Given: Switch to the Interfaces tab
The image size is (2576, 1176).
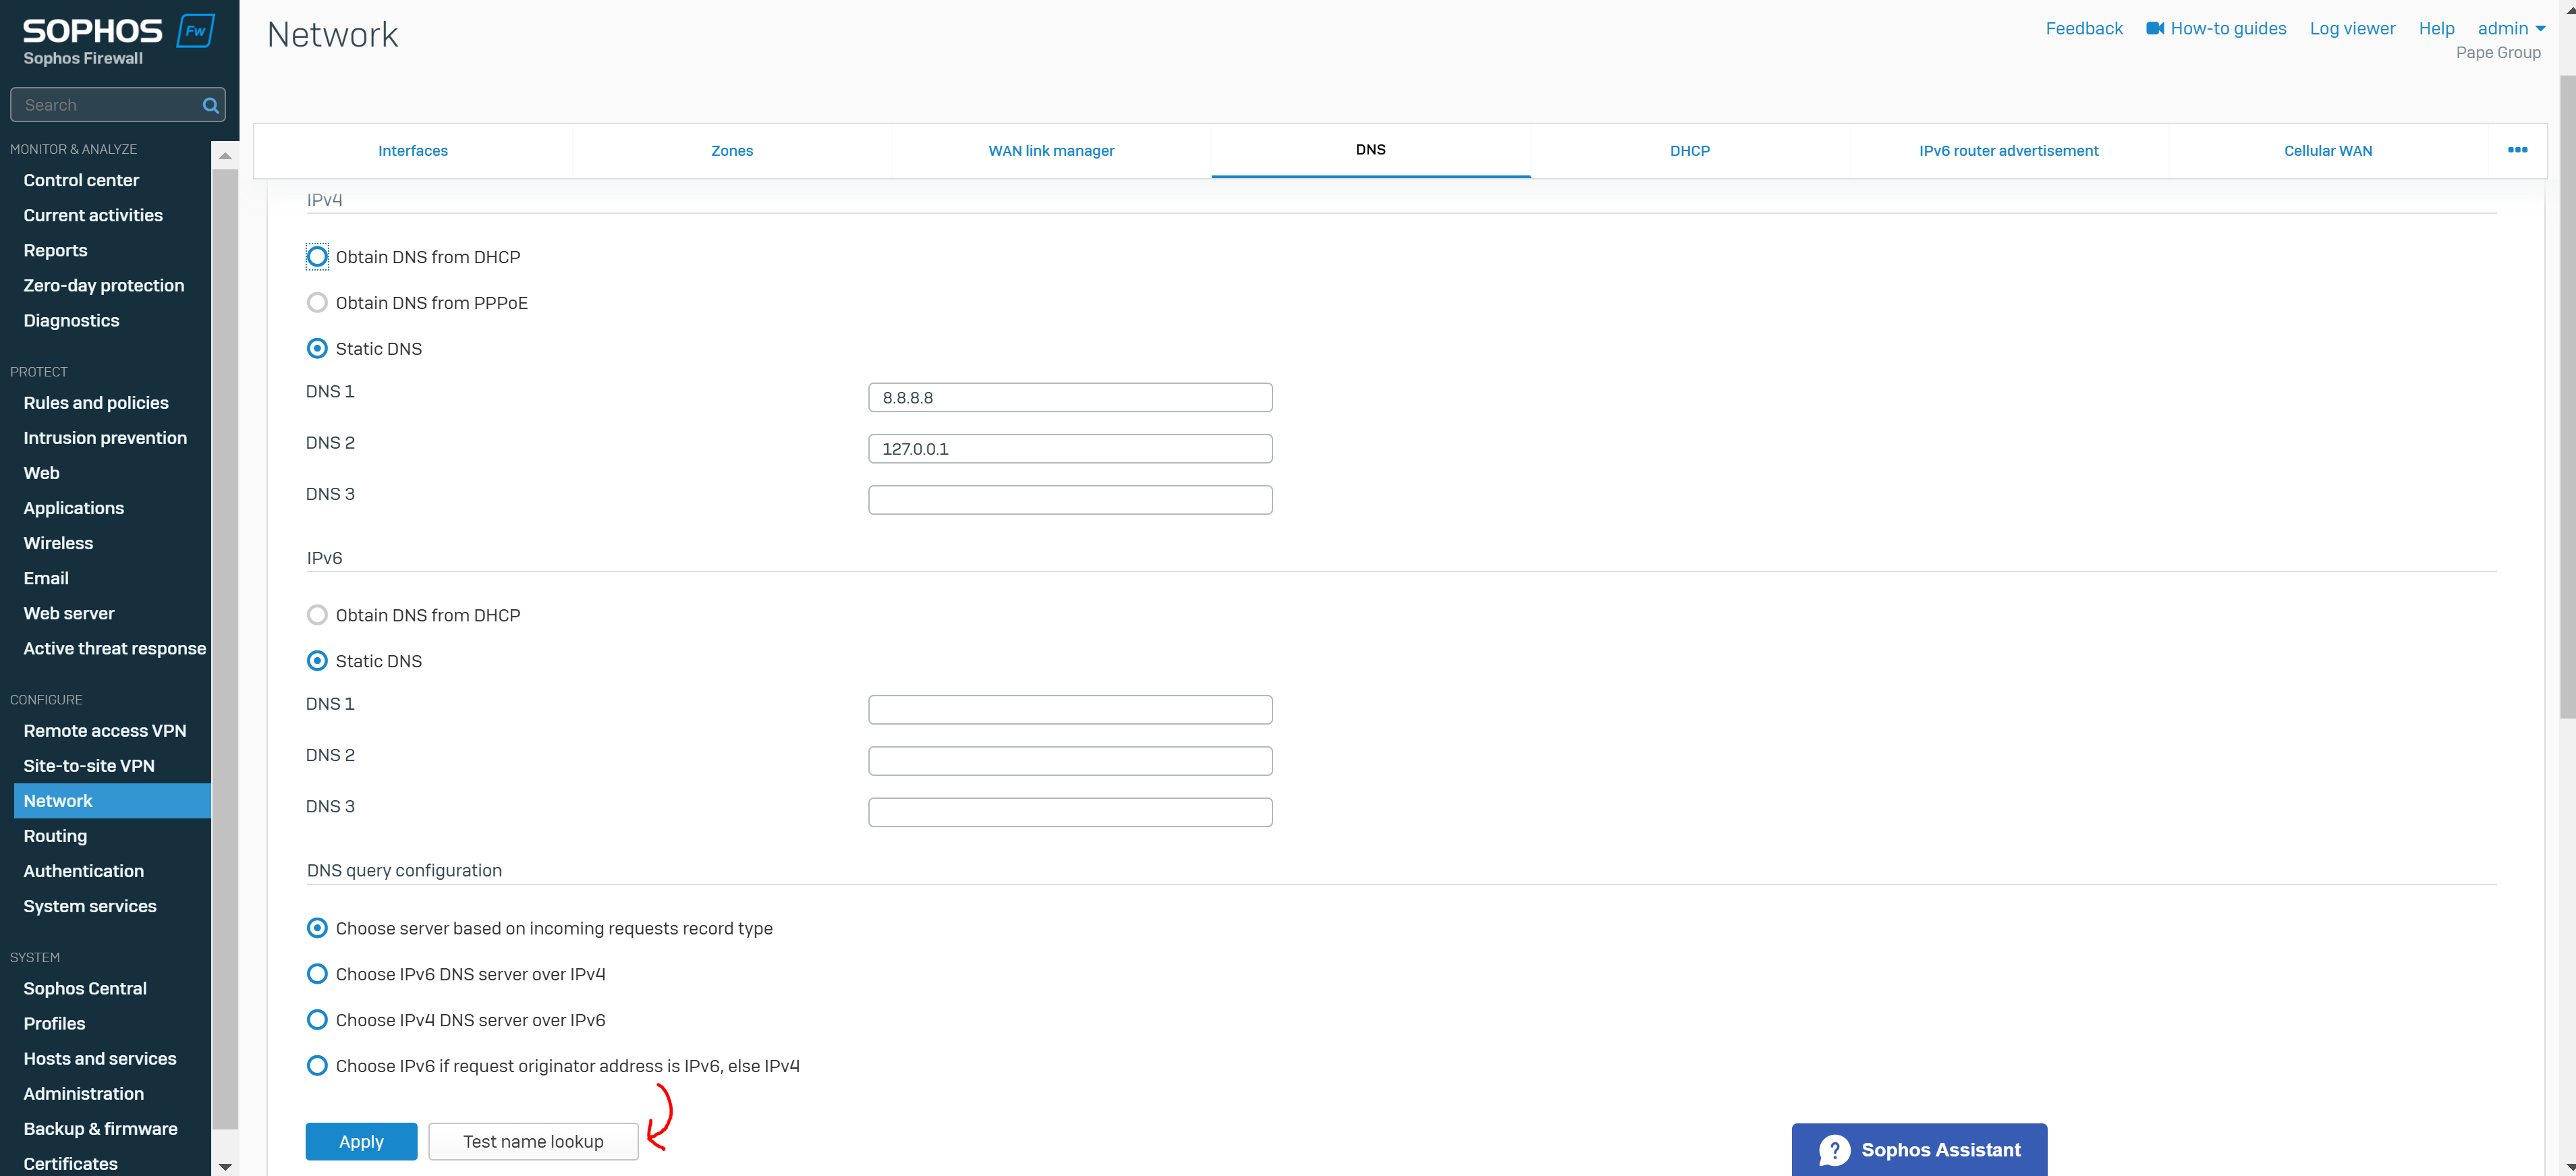Looking at the screenshot, I should (413, 151).
